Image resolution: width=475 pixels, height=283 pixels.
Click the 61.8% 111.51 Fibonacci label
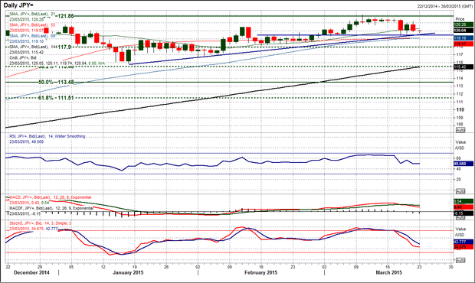pos(56,98)
